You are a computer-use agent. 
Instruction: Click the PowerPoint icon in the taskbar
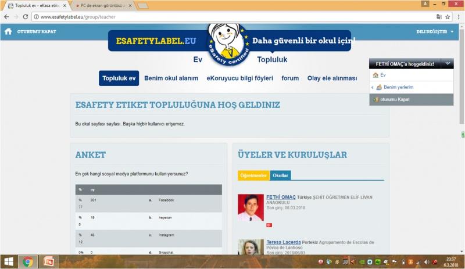pyautogui.click(x=48, y=261)
